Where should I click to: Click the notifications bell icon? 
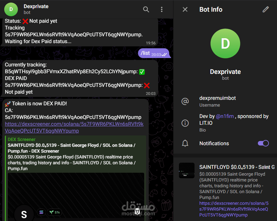click(x=185, y=143)
